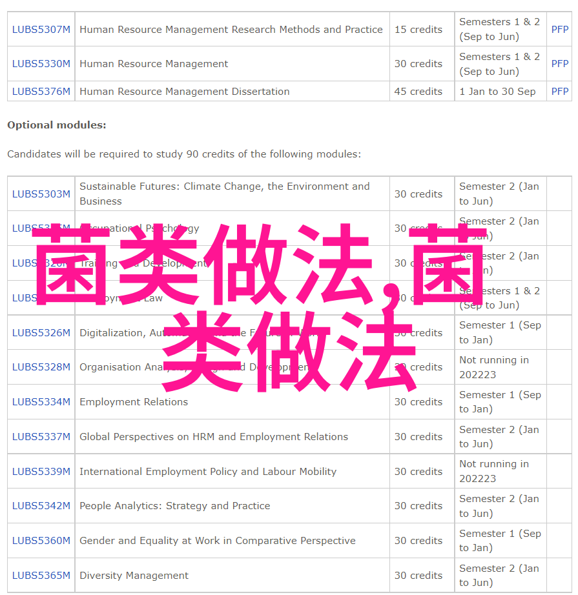The width and height of the screenshot is (578, 595).
Task: Select 'Not running in 202223' for LUBS5339M
Action: (493, 471)
